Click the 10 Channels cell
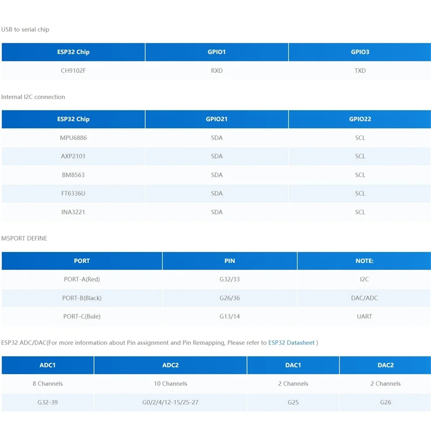 click(171, 384)
